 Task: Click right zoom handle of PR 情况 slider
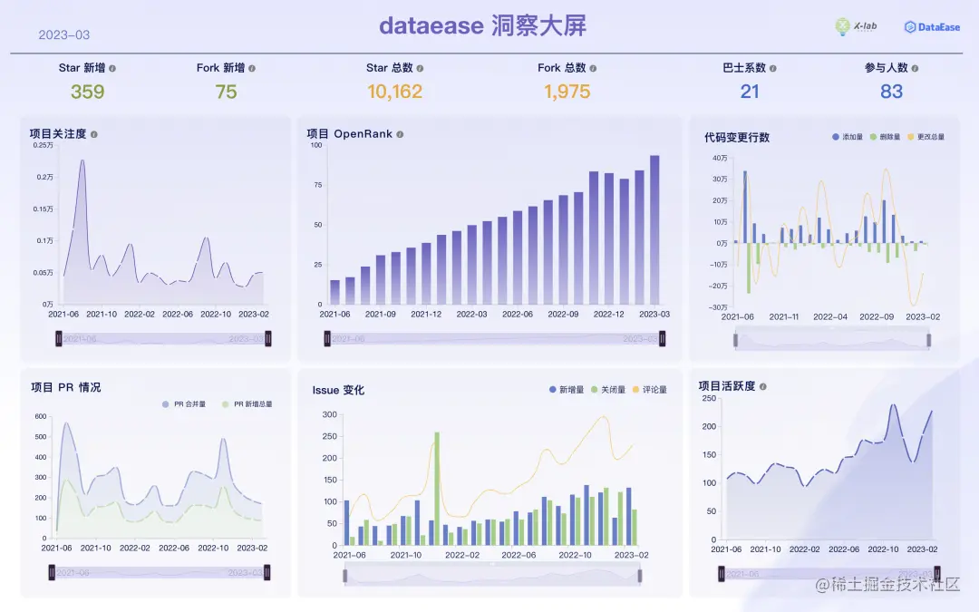point(267,573)
